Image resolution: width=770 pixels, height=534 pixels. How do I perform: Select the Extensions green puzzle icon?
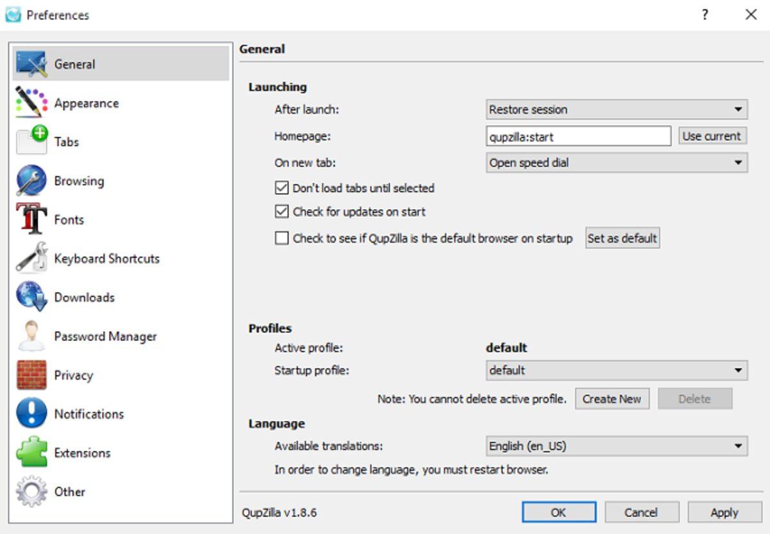(31, 453)
